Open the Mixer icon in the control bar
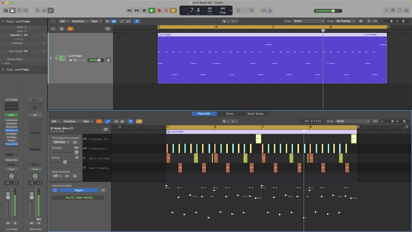Image resolution: width=412 pixels, height=232 pixels. coord(44,10)
